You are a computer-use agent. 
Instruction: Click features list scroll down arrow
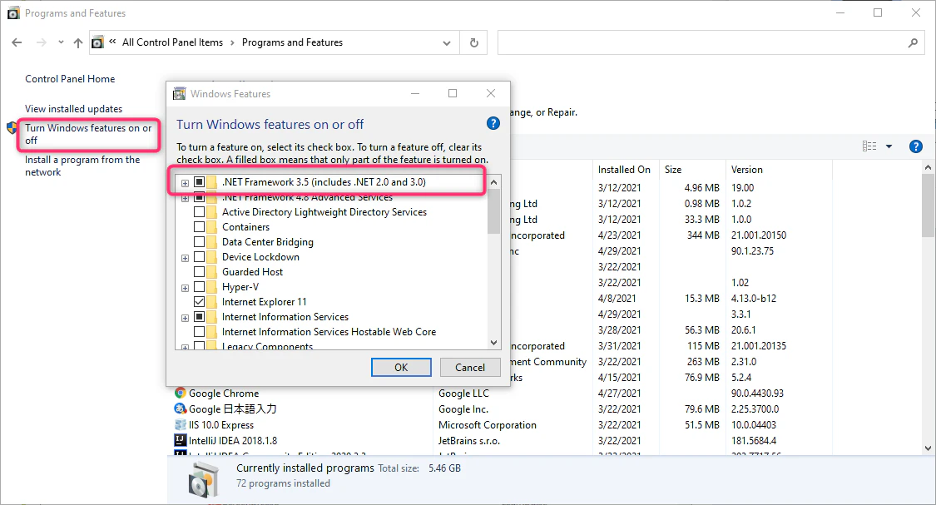click(493, 343)
